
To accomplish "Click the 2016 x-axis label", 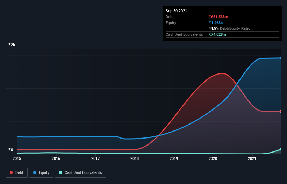I will (x=56, y=158).
